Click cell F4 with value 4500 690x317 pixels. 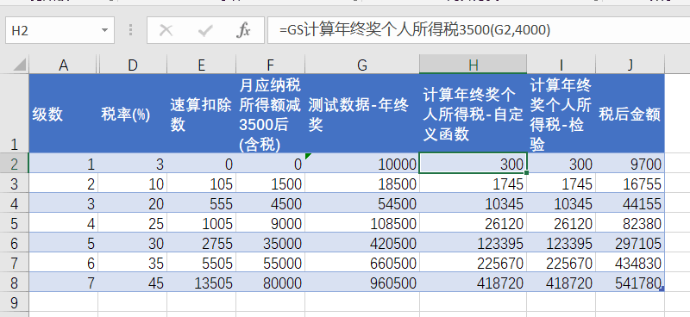click(270, 203)
